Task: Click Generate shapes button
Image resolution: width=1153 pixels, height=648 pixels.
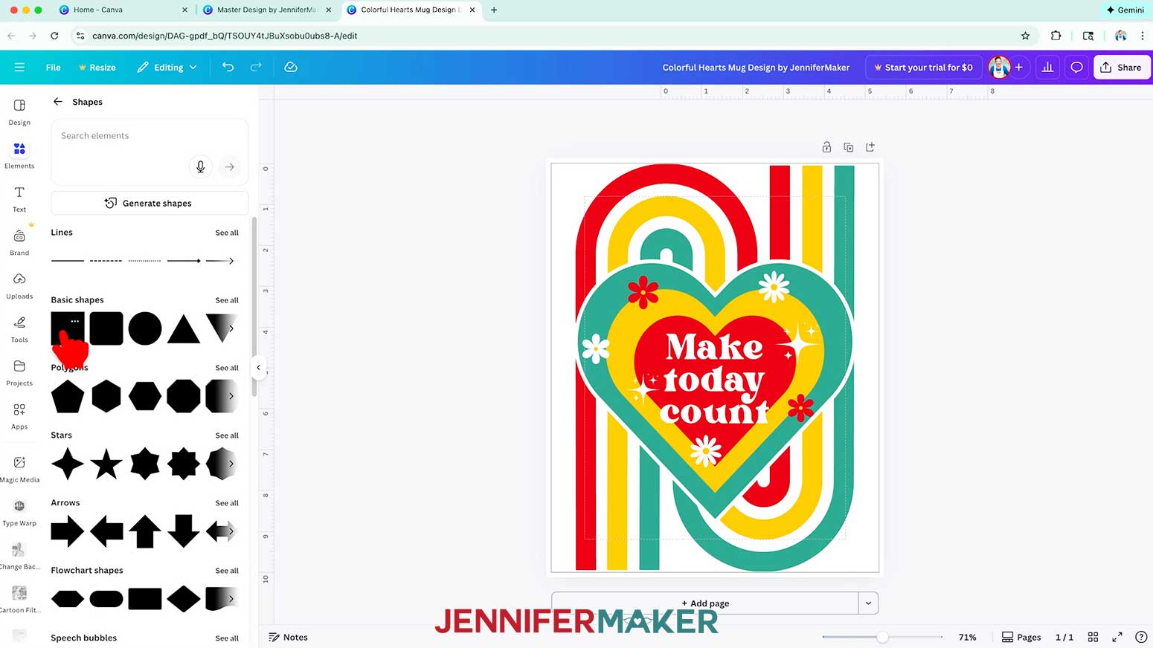Action: click(149, 203)
